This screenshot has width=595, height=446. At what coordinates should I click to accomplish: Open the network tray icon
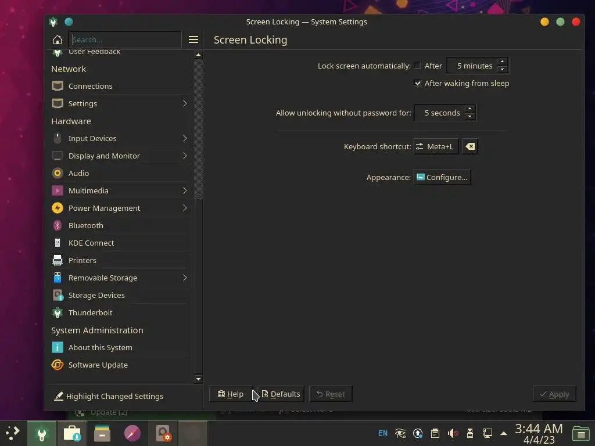[x=488, y=433]
